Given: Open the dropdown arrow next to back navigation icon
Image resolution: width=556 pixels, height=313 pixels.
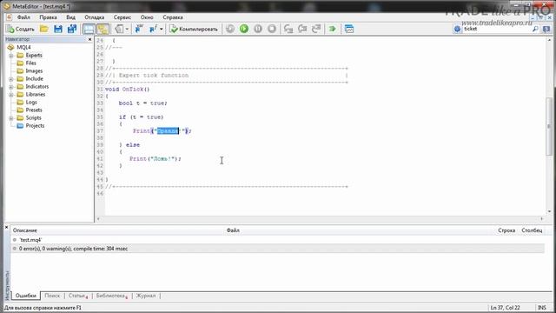Looking at the screenshot, I should [x=127, y=29].
